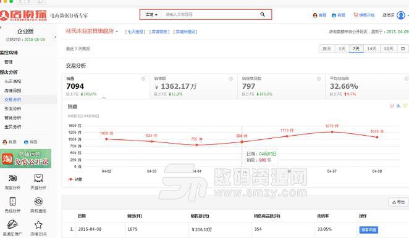Click the 店侦探 logo
Image resolution: width=409 pixels, height=238 pixels.
[x=23, y=15]
